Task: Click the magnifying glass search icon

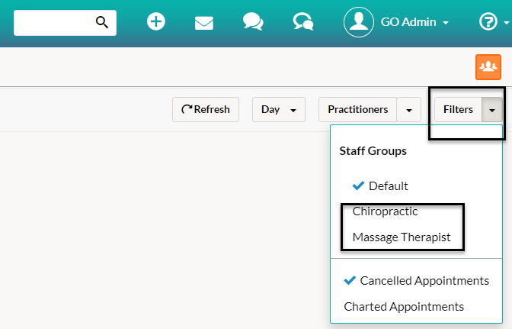Action: [102, 22]
